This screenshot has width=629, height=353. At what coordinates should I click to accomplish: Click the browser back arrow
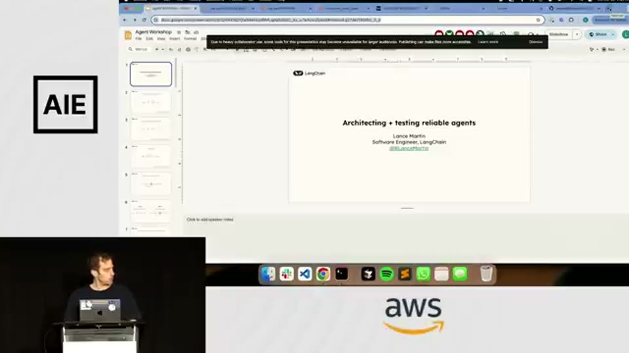(x=124, y=20)
